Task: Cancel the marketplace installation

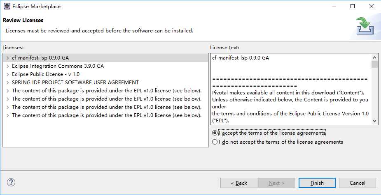Action: click(358, 183)
